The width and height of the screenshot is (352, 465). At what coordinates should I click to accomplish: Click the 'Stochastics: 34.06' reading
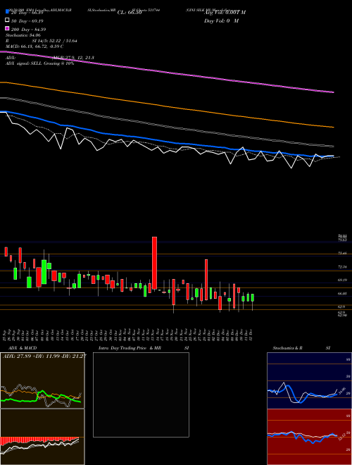pyautogui.click(x=23, y=35)
